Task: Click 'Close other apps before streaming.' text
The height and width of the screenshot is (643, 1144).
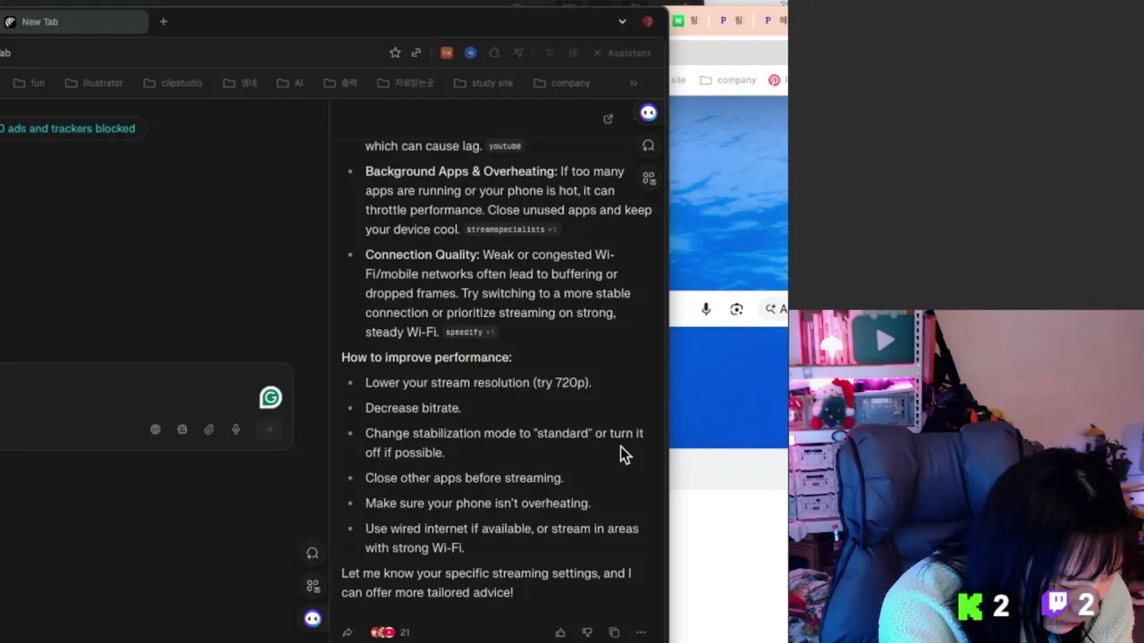Action: 464,478
